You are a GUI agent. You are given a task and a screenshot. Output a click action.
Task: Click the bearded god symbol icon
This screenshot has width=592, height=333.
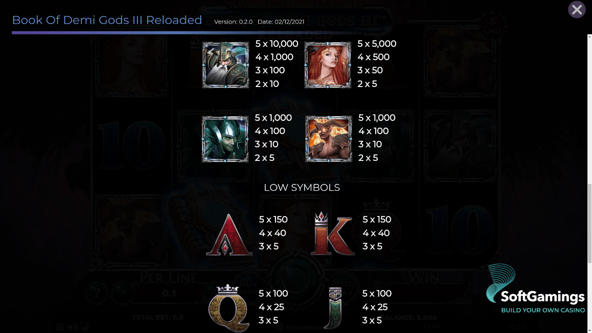click(x=225, y=65)
